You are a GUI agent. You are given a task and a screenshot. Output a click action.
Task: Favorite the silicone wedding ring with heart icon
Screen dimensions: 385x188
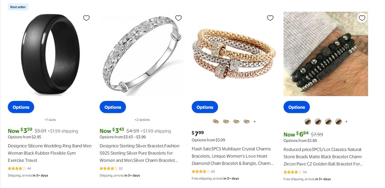click(86, 18)
